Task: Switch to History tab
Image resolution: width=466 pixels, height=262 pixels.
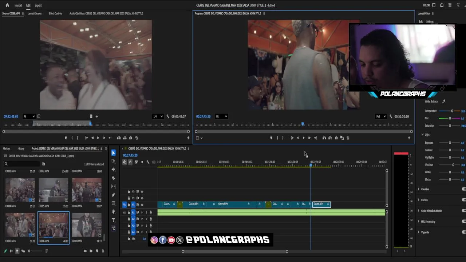Action: pos(21,148)
